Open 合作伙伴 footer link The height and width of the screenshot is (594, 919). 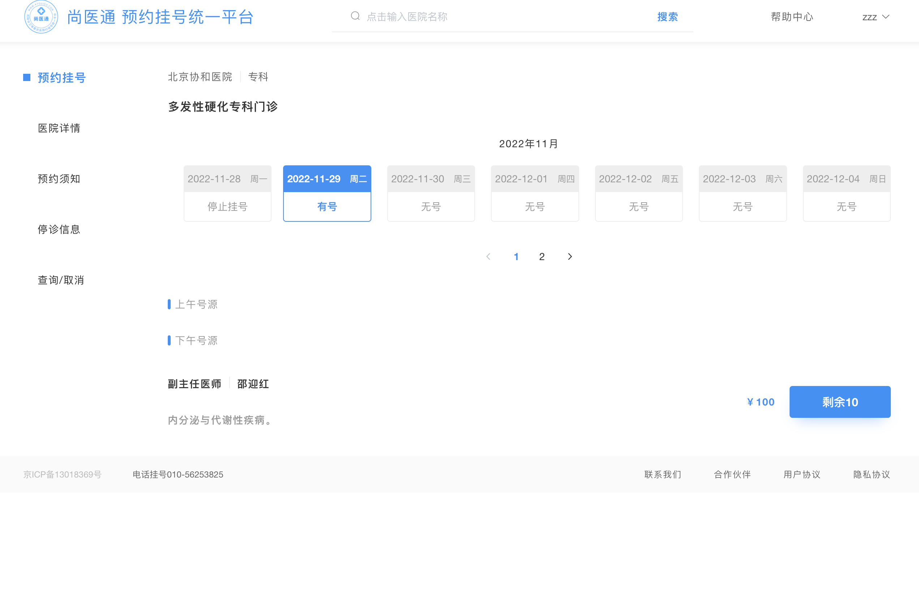pos(732,474)
